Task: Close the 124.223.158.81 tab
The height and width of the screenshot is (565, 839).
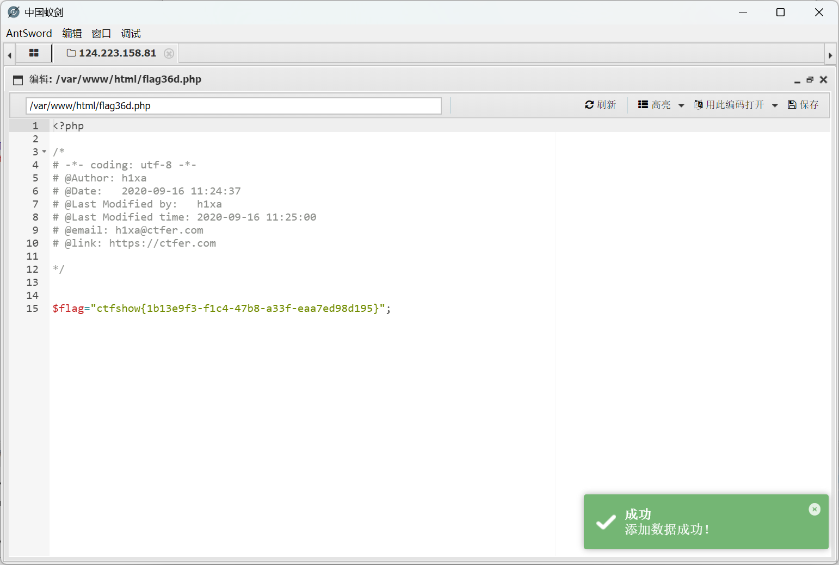Action: pos(169,53)
